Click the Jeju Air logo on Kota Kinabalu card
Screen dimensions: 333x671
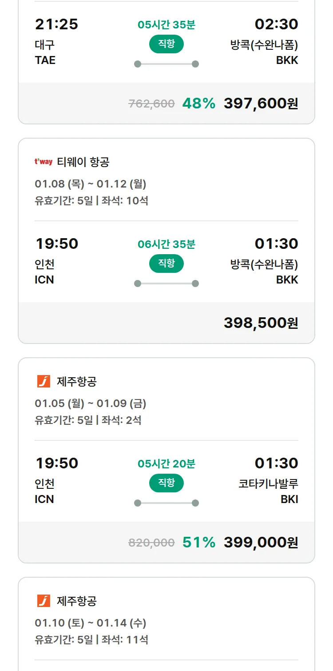pos(44,381)
